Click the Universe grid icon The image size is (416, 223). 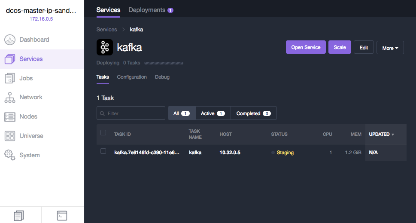[10, 136]
